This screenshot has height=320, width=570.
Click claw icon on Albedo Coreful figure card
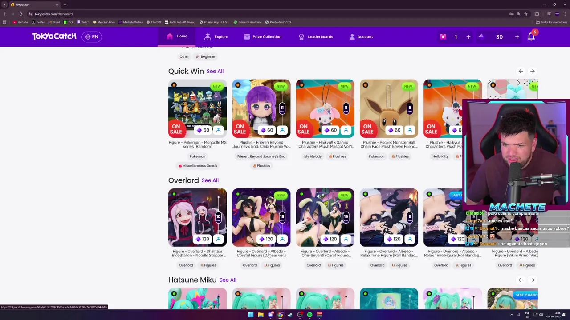[x=282, y=239]
